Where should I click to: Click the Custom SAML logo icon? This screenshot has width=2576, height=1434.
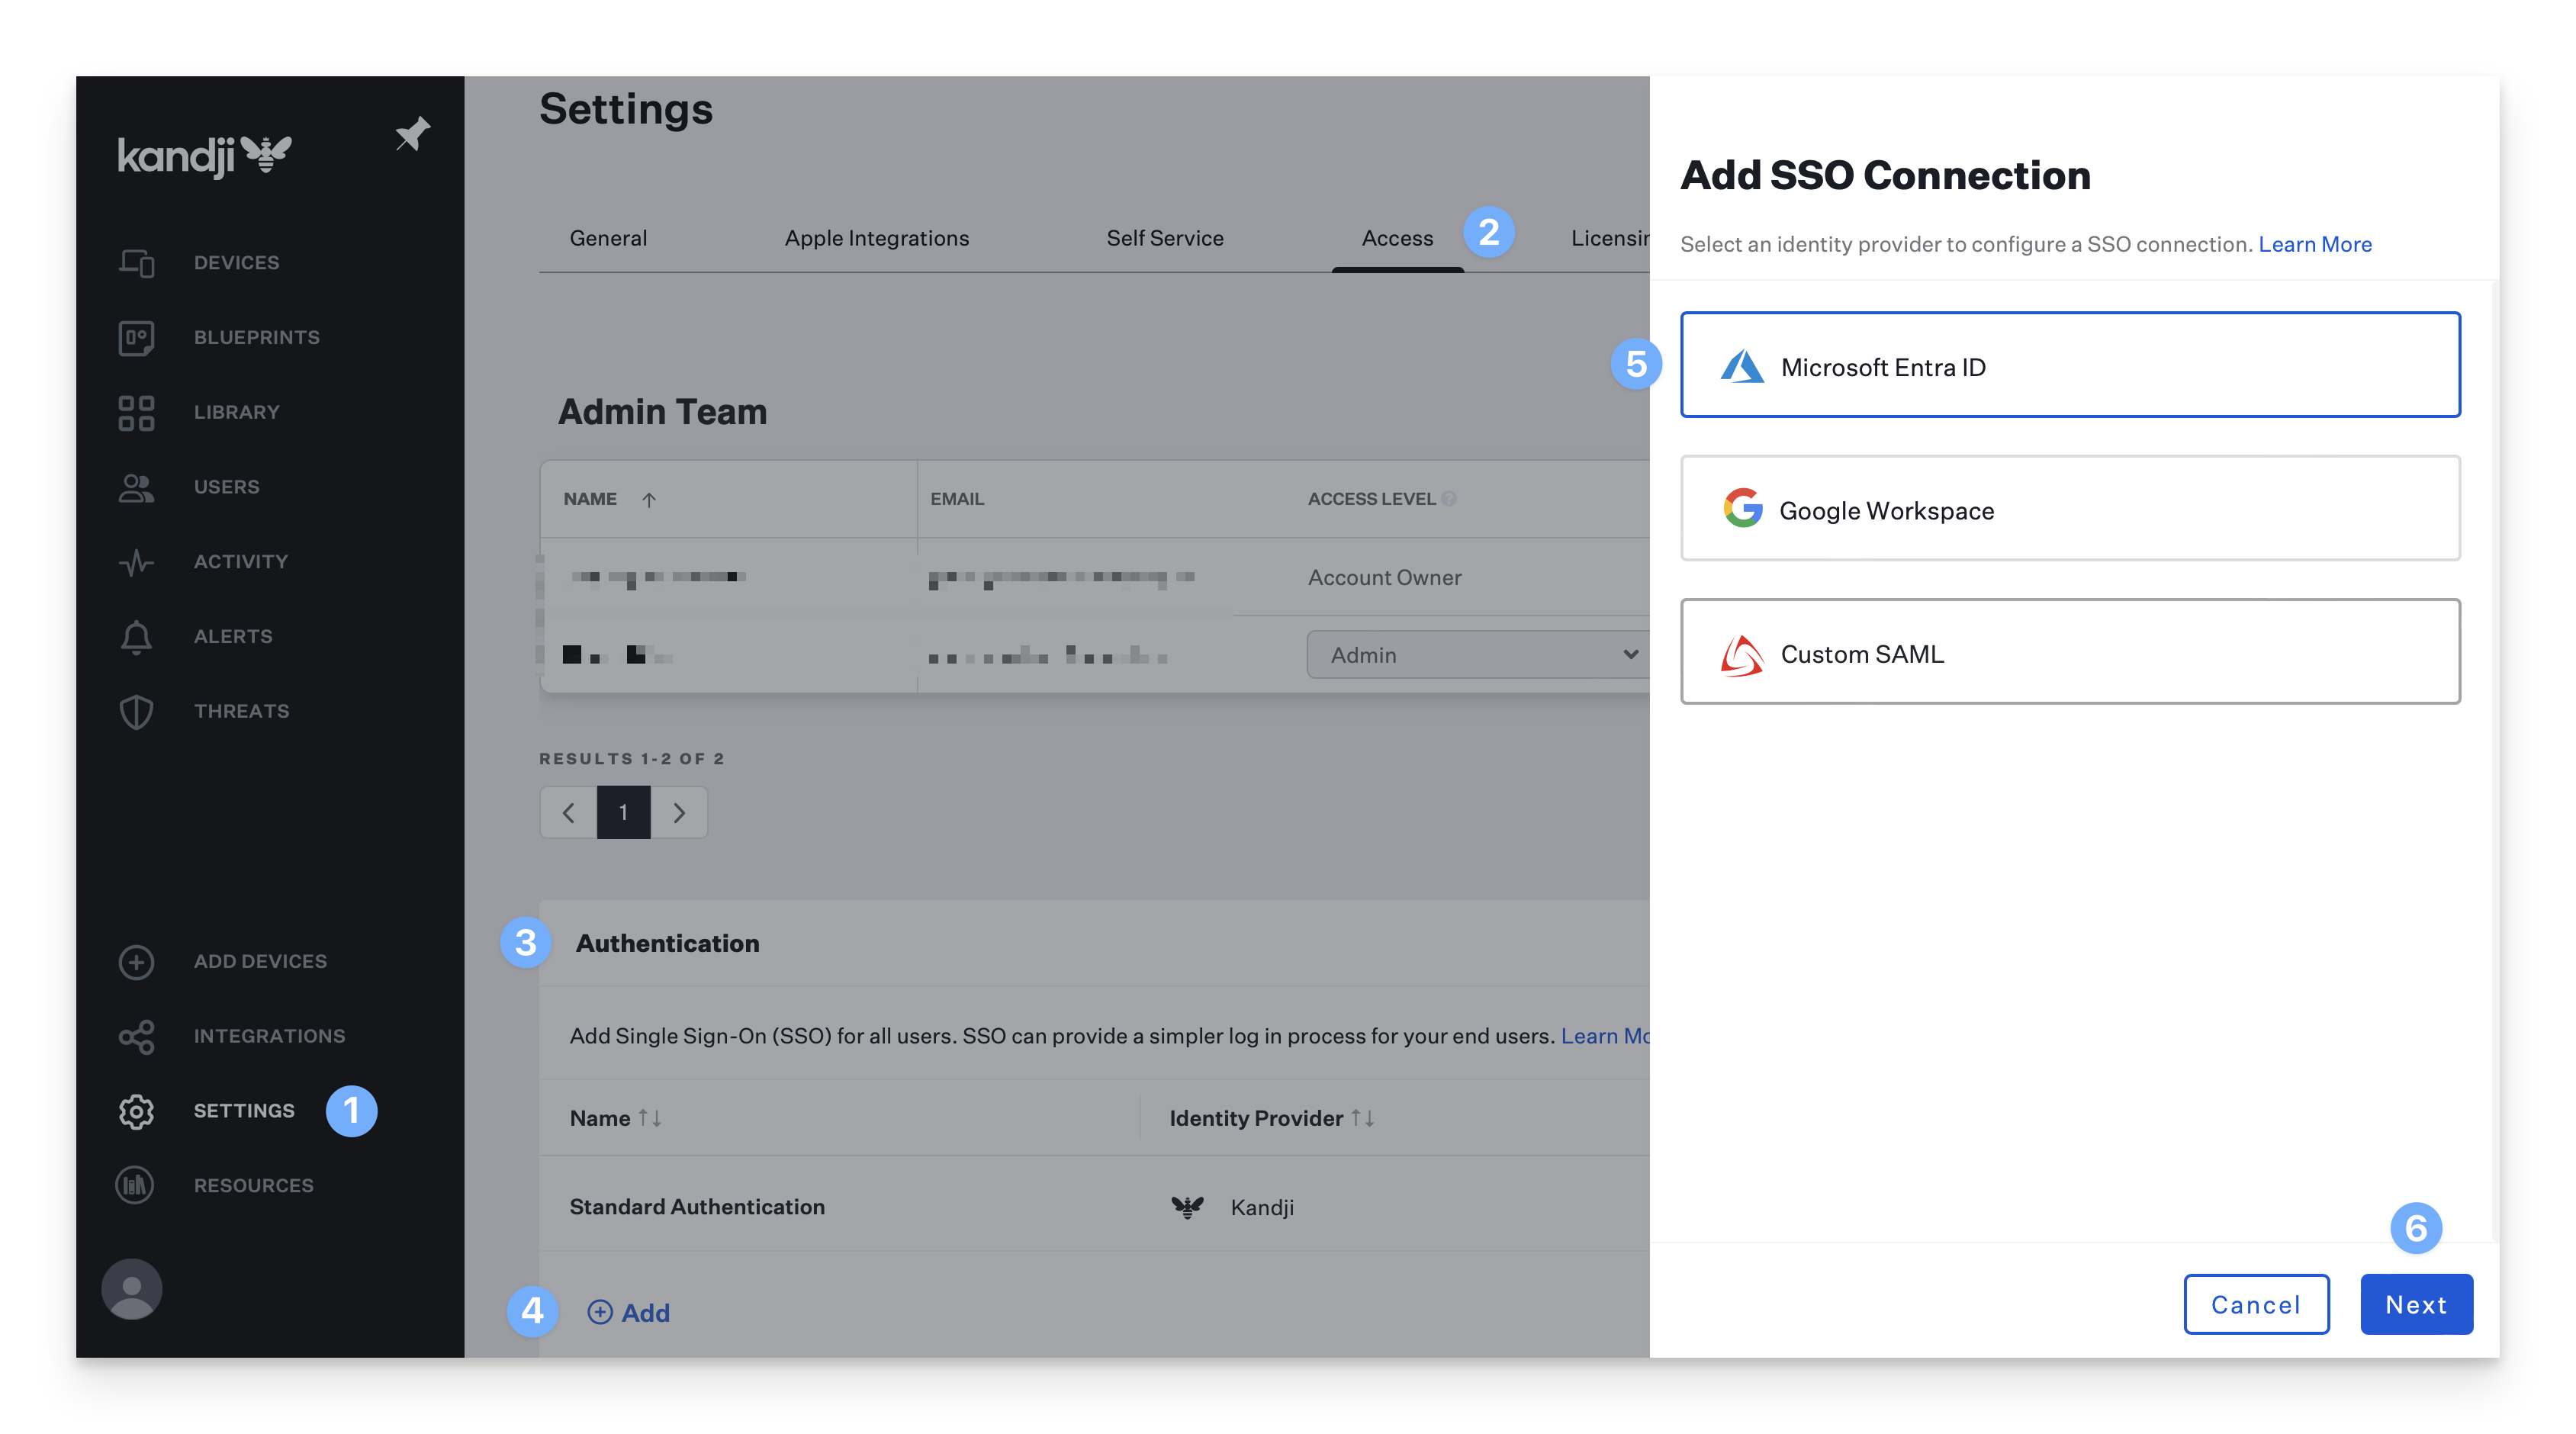click(1741, 656)
